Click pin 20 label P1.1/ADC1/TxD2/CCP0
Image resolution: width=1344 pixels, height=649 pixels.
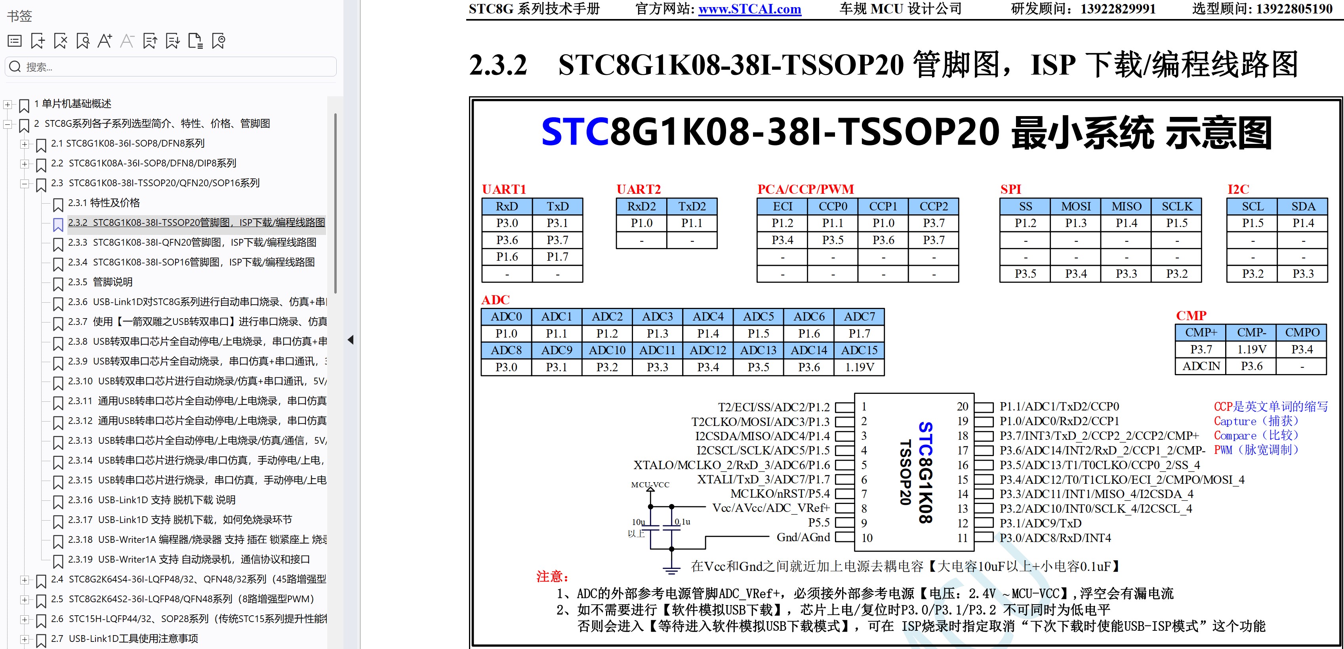[1059, 407]
